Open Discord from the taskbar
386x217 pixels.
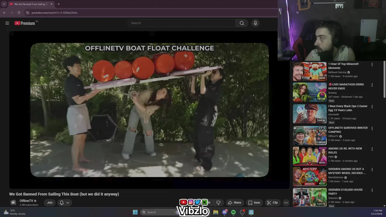225,212
